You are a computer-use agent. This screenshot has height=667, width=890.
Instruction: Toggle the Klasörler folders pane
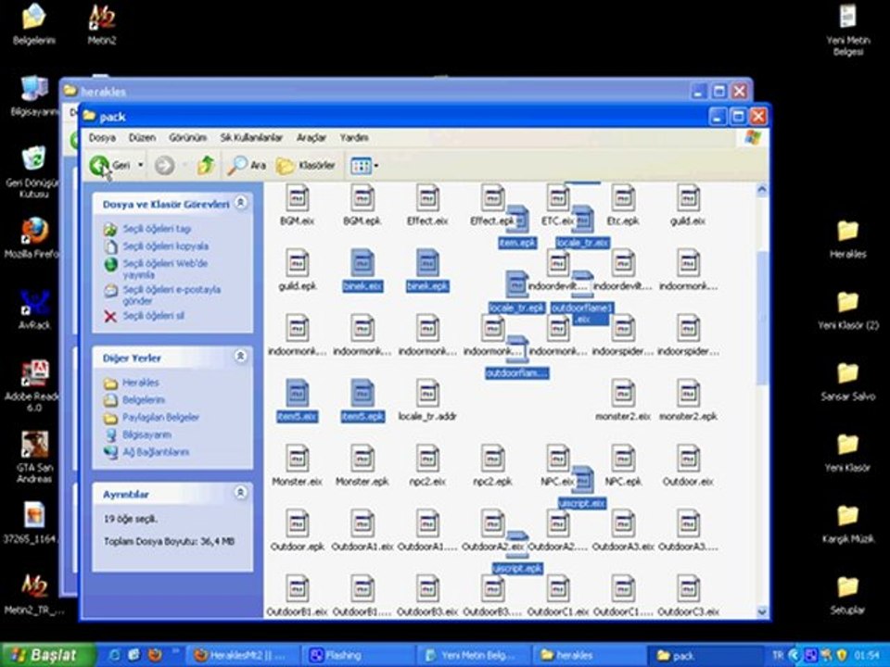click(x=306, y=166)
